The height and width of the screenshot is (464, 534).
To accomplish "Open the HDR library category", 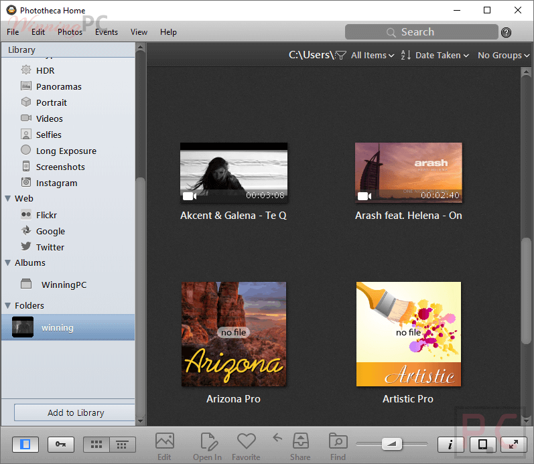I will tap(45, 70).
